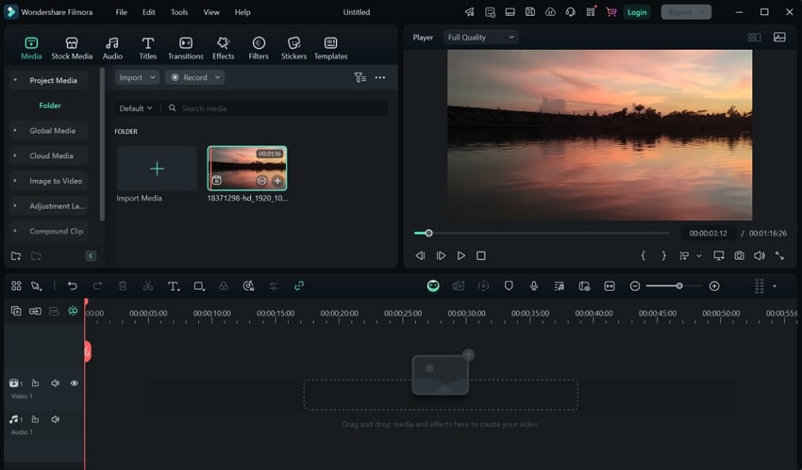
Task: Click the player progress slider
Action: point(542,234)
